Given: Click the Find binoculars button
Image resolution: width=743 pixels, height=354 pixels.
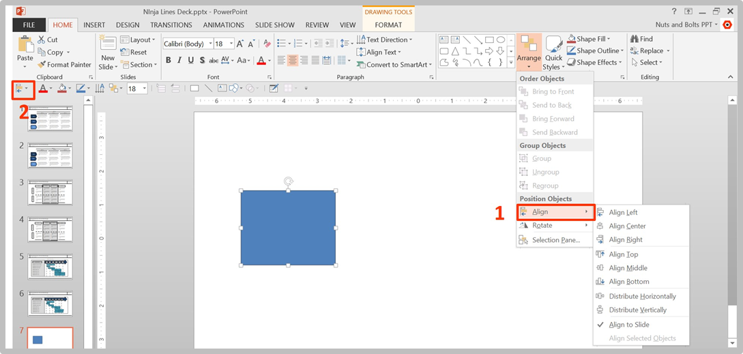Looking at the screenshot, I should coord(641,39).
